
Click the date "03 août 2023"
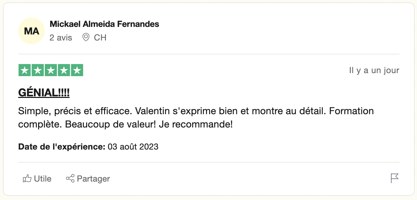pos(133,147)
